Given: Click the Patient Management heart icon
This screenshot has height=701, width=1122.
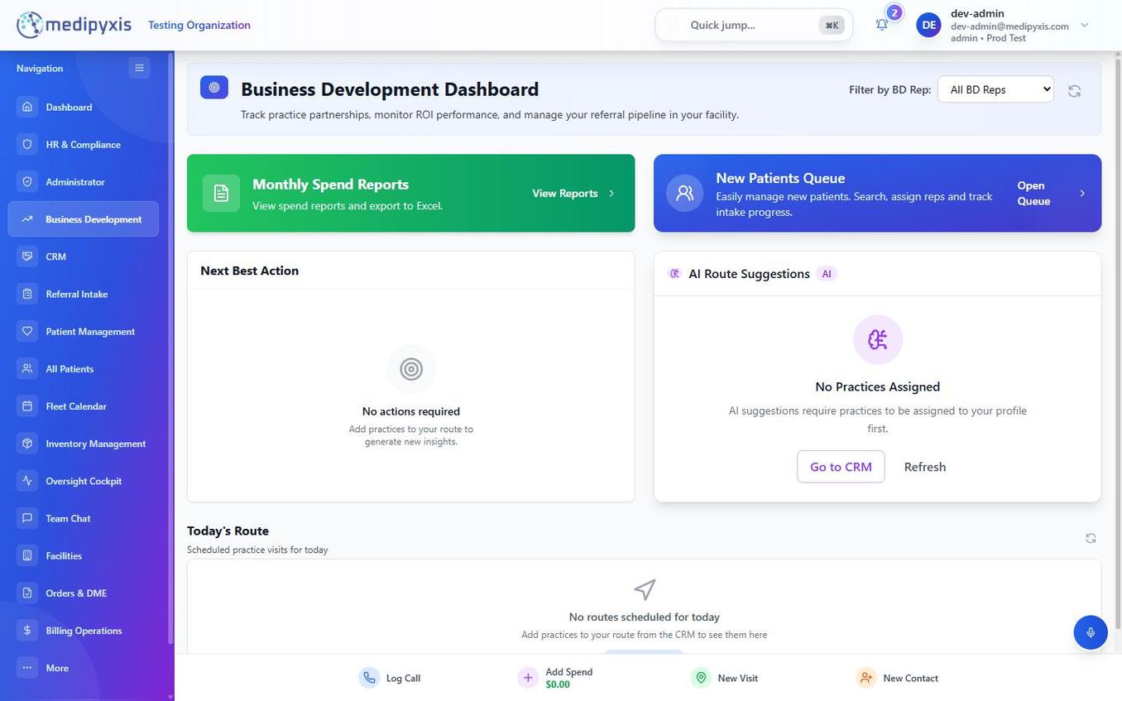Looking at the screenshot, I should 27,331.
